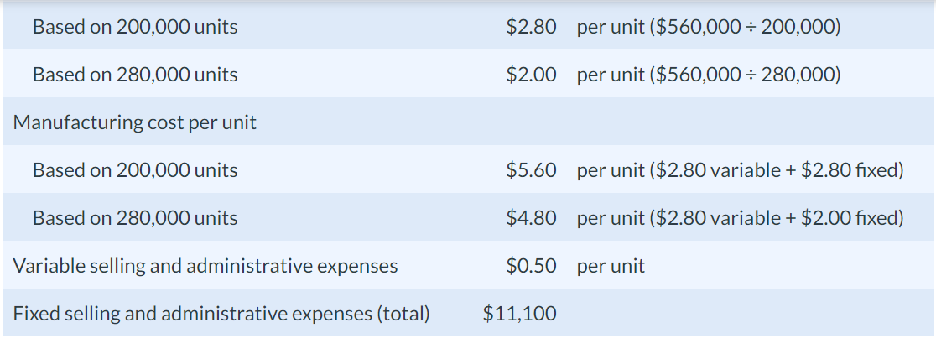Click 'Based on 200,000 units' under Manufacturing cost
The height and width of the screenshot is (338, 936).
(134, 170)
